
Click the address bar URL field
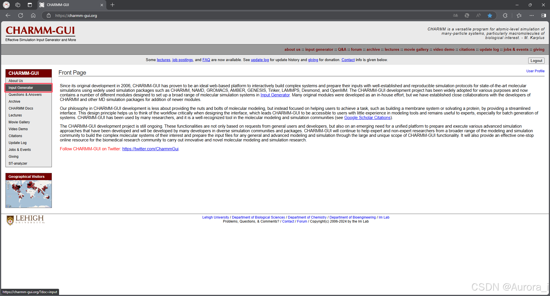(x=246, y=15)
